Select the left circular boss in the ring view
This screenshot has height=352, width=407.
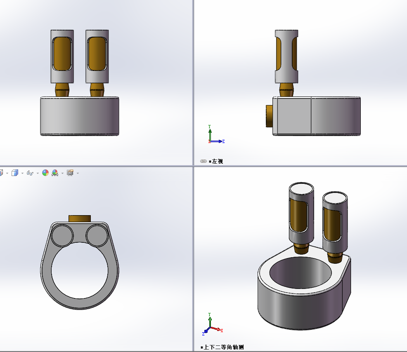tap(62, 236)
